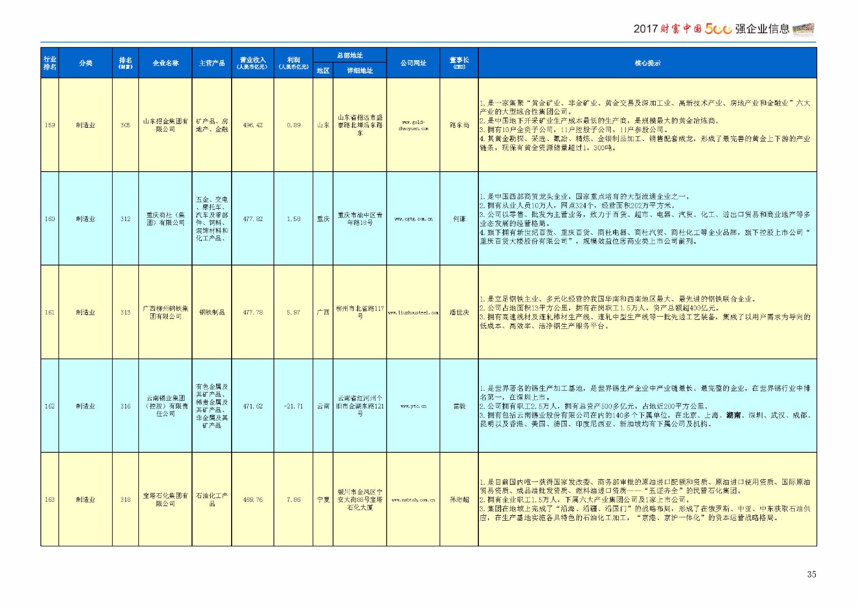The width and height of the screenshot is (858, 607).
Task: Select profit value 0.89
Action: tap(293, 125)
